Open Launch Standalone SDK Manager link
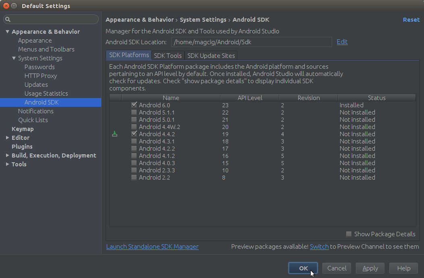 (x=152, y=246)
